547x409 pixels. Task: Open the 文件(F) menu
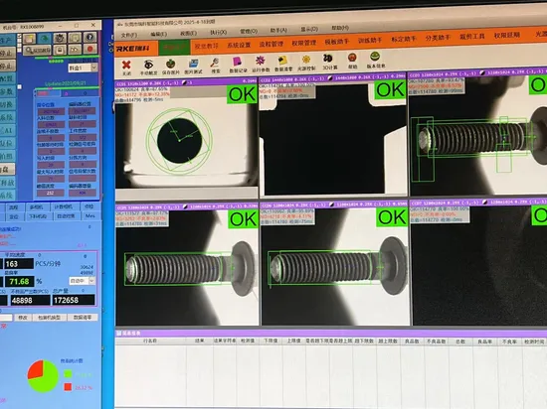click(129, 35)
